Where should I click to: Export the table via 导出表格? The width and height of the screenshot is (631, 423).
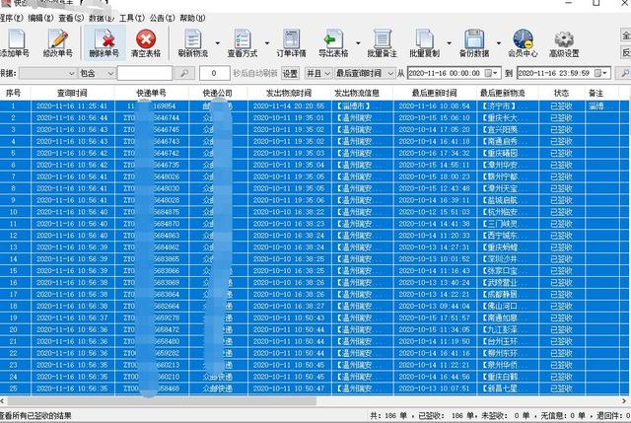(333, 43)
